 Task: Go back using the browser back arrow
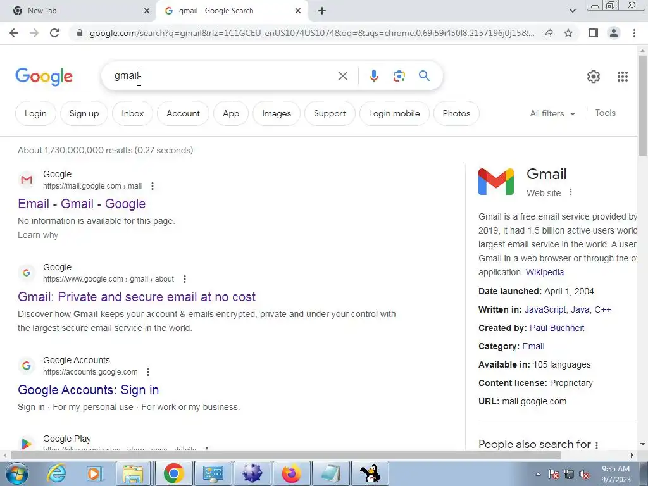pos(14,33)
